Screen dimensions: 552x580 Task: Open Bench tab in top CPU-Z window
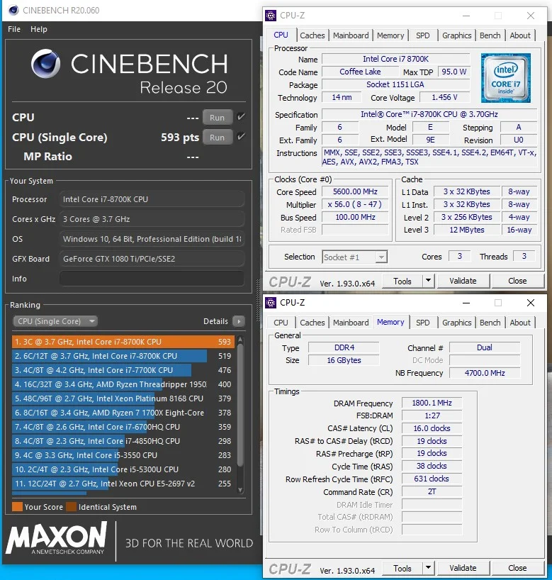pyautogui.click(x=490, y=35)
